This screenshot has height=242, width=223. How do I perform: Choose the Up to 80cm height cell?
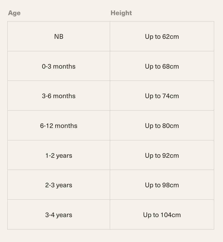(162, 126)
